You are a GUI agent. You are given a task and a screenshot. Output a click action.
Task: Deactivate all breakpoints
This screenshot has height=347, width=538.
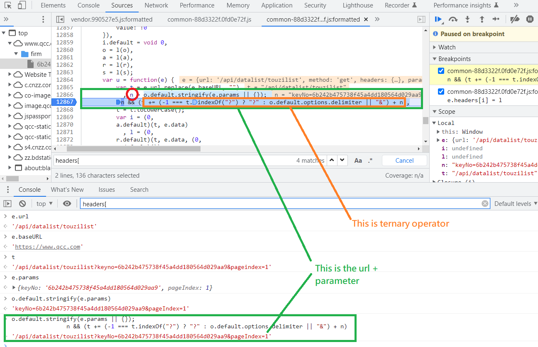click(x=514, y=19)
